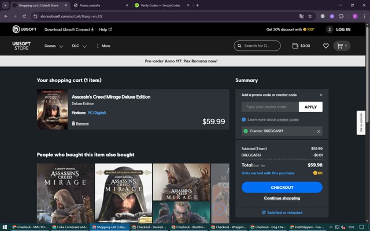This screenshot has height=231, width=370.
Task: Click Download Ubisoft Connect link
Action: tap(69, 29)
